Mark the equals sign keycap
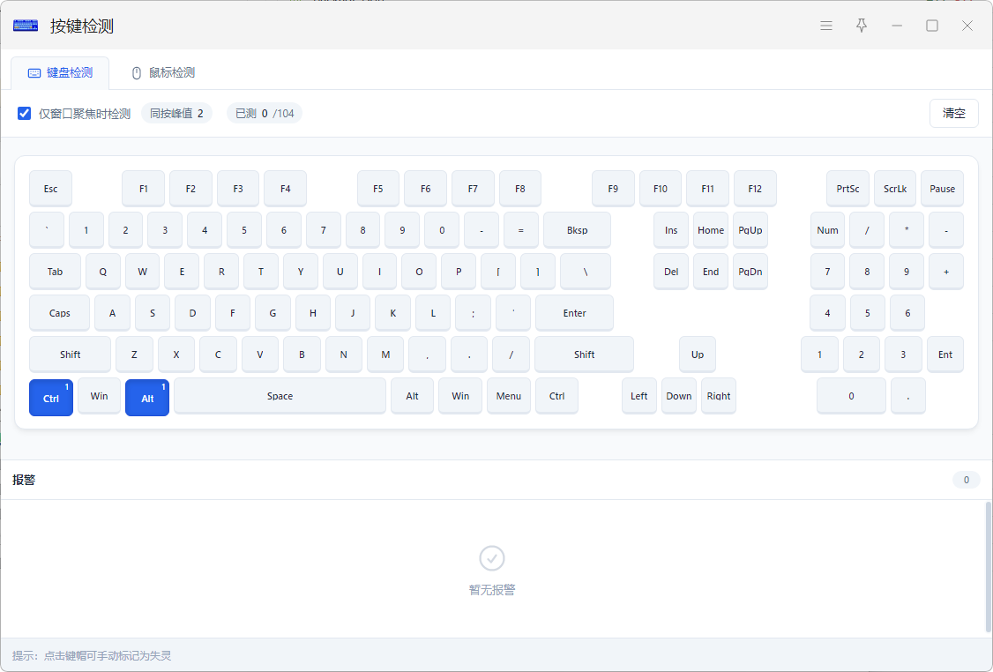The image size is (993, 672). click(521, 230)
